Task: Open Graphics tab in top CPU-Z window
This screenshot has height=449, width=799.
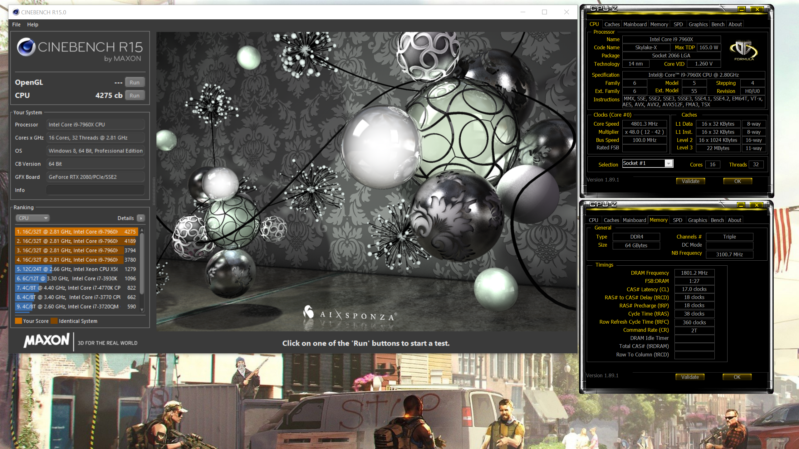Action: tap(698, 24)
